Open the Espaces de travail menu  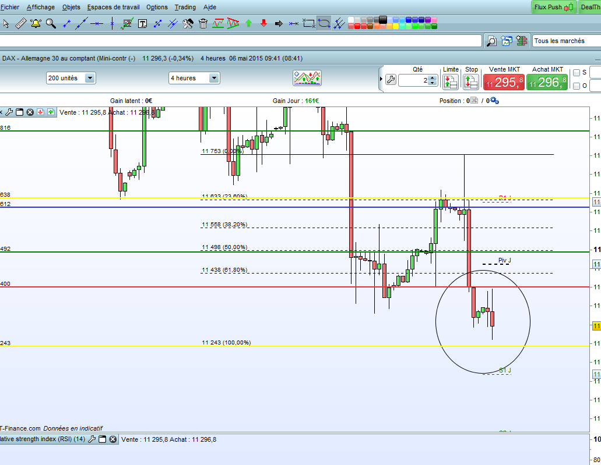[114, 7]
